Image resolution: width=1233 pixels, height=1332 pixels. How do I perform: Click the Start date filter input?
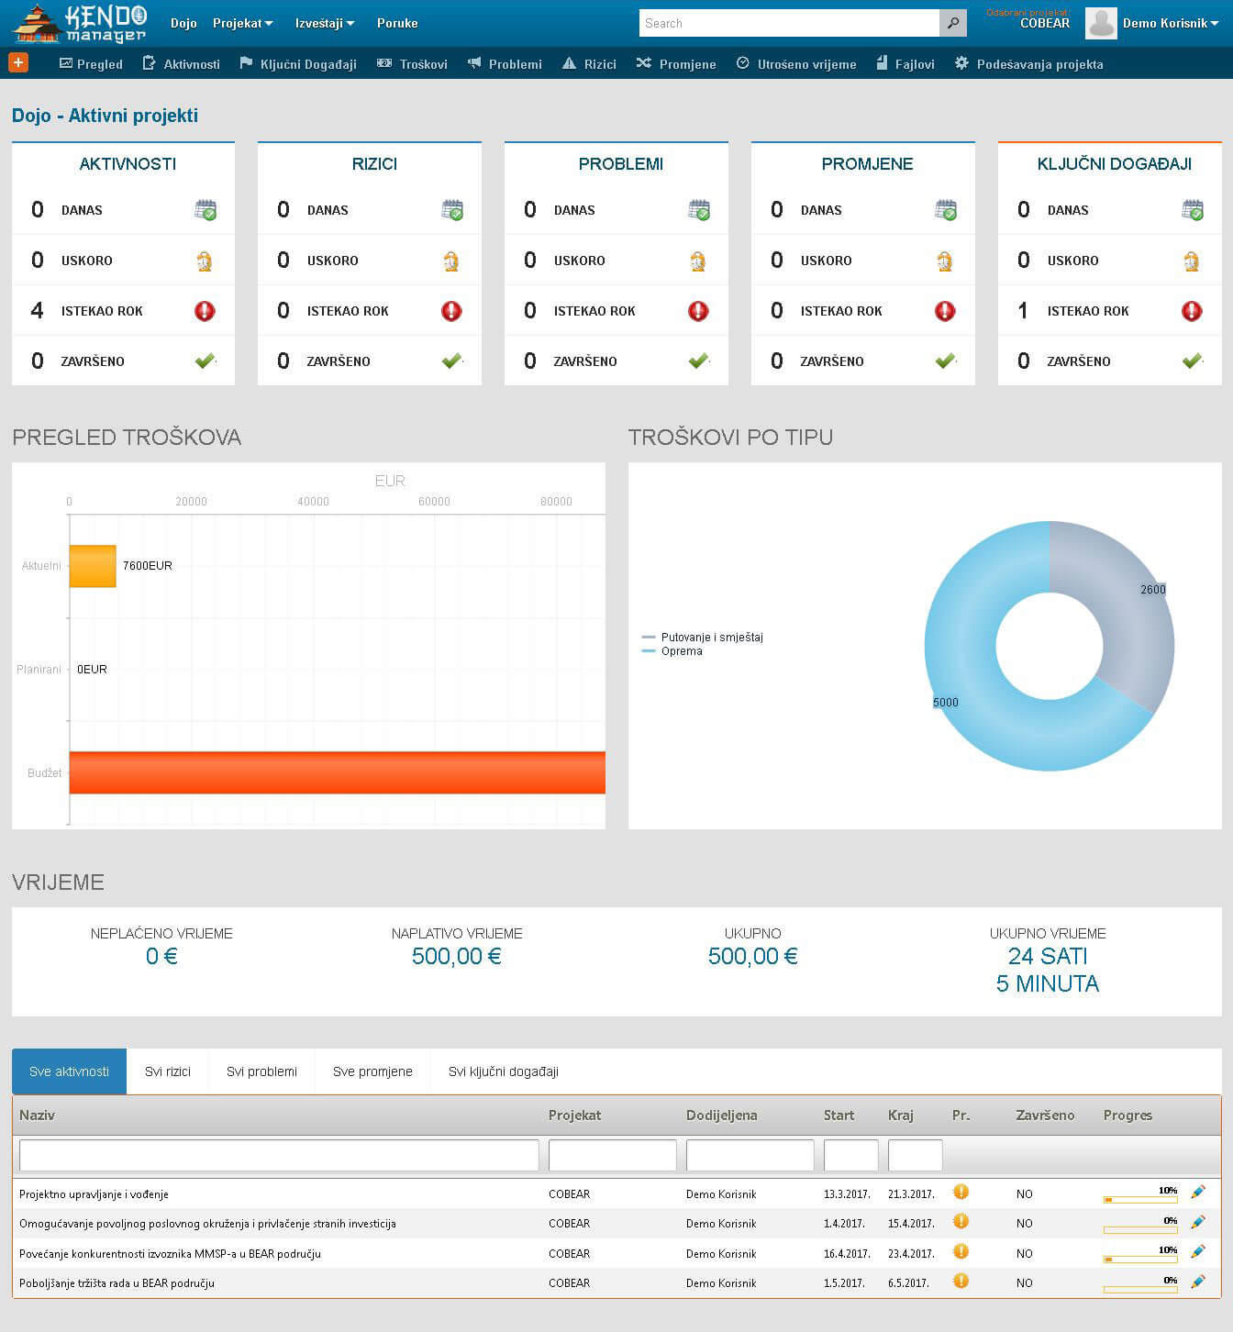(x=850, y=1155)
